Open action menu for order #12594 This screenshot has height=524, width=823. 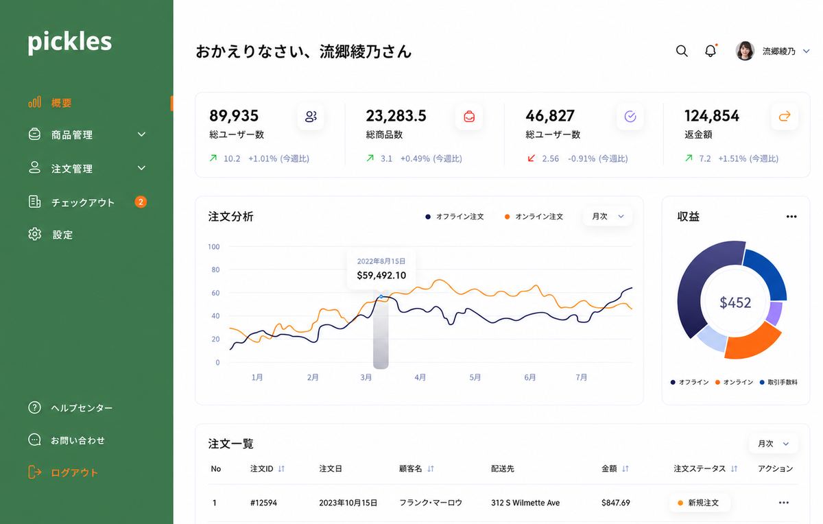tap(784, 503)
